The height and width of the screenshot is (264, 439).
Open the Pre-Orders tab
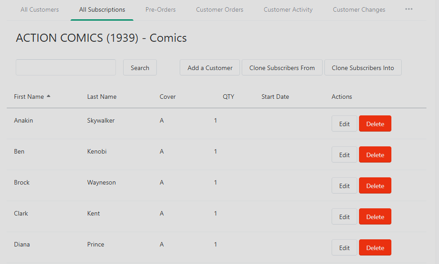coord(160,10)
